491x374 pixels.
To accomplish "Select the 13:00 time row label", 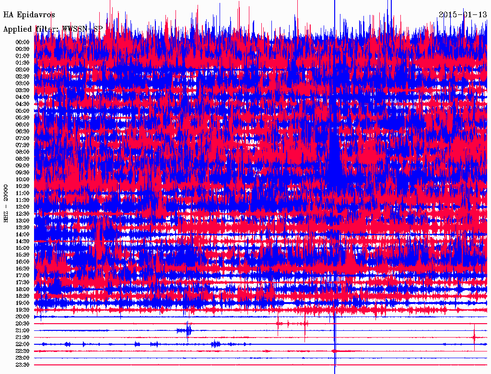I will point(23,221).
